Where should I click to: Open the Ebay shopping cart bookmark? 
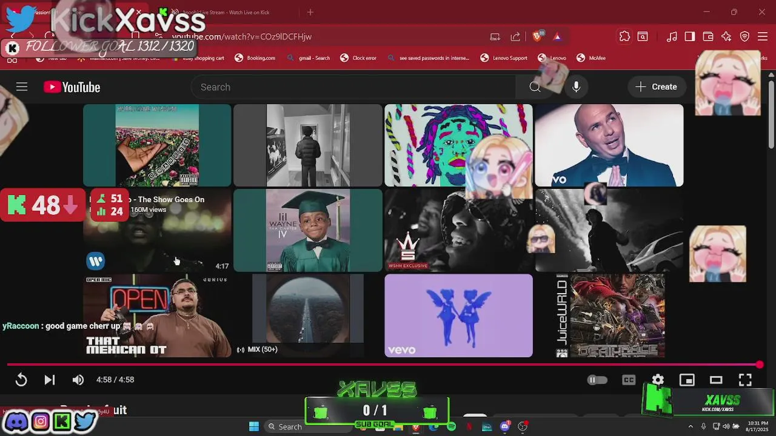pos(198,58)
